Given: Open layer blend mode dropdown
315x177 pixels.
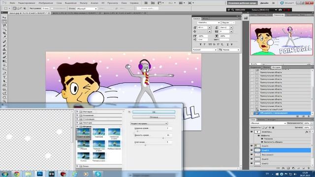Looking at the screenshot, I should [x=268, y=123].
